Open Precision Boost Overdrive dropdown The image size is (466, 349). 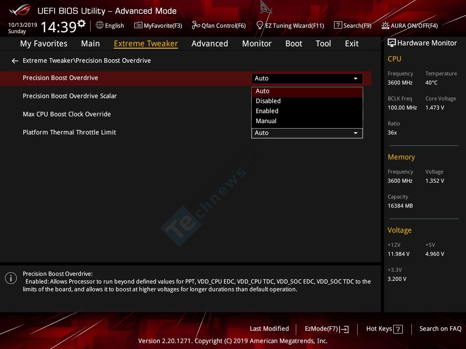point(307,78)
